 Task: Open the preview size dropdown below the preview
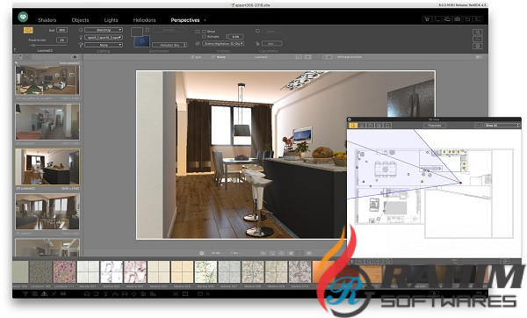[x=217, y=253]
